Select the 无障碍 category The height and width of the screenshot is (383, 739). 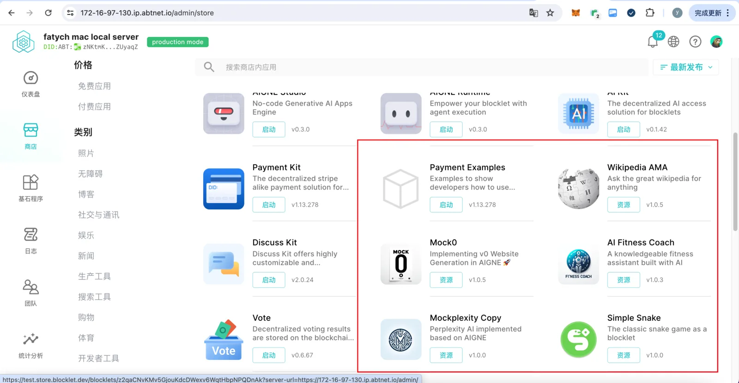(90, 174)
